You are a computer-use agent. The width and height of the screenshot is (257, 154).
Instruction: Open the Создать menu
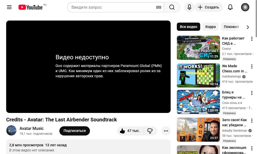pyautogui.click(x=209, y=7)
